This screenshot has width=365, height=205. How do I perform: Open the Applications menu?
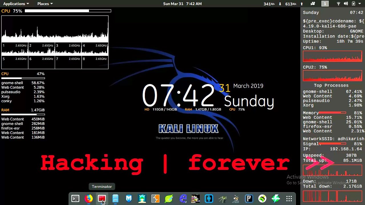tap(16, 4)
